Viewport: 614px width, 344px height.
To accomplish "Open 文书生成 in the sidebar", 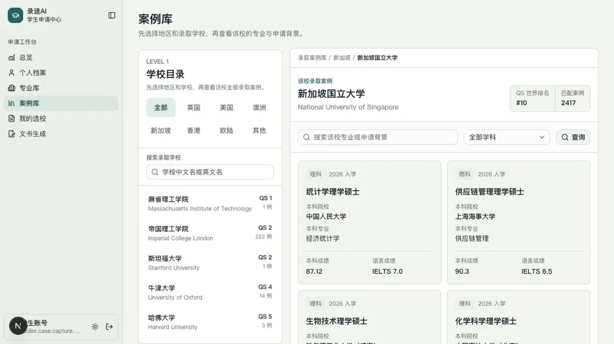I will (61, 134).
